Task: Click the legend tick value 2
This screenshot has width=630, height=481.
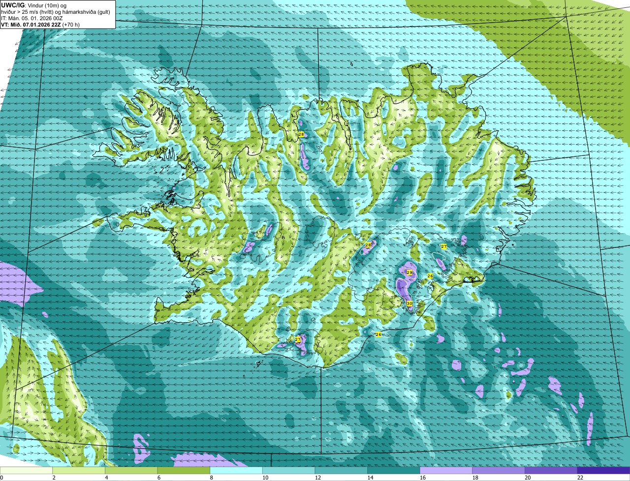Action: point(54,478)
